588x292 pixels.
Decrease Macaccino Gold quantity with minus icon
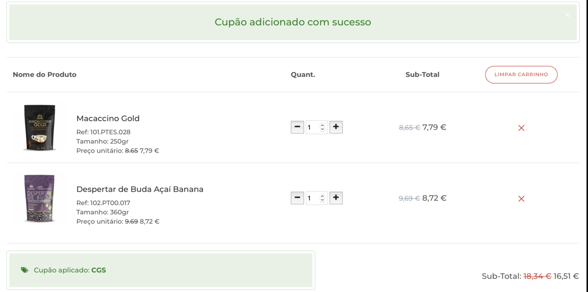[x=297, y=127]
